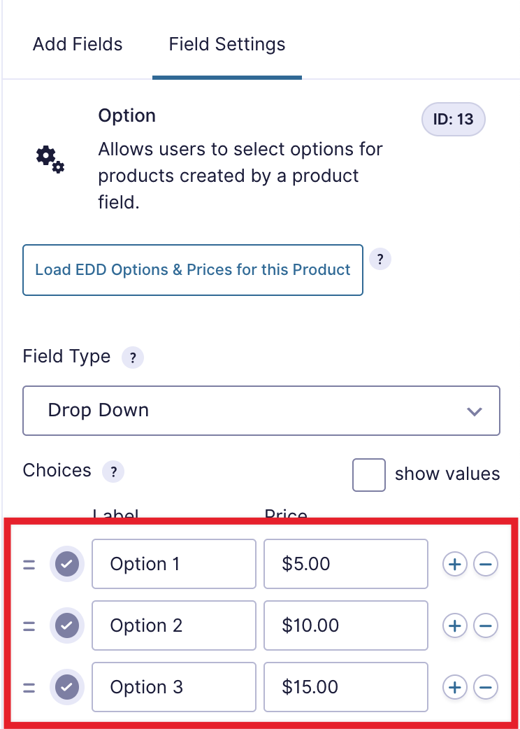The image size is (520, 729).
Task: Toggle default selection for Option 1
Action: click(67, 564)
